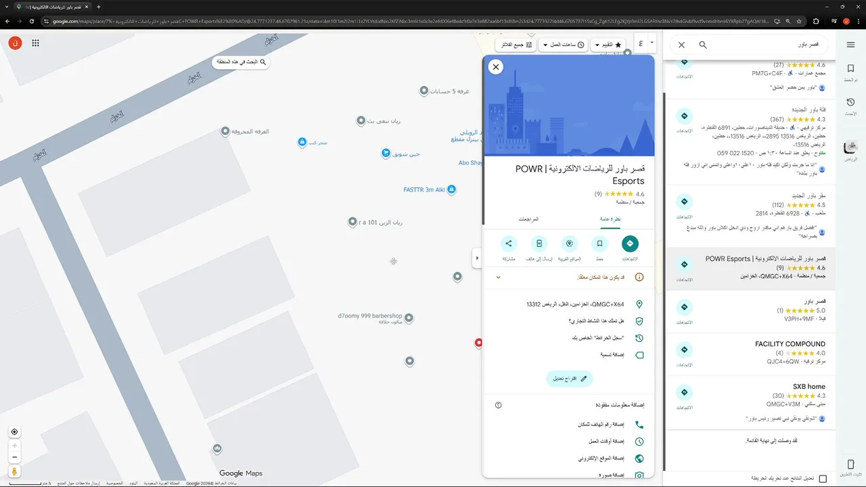Open Nearby places (المواقع القريبة) icon

569,243
